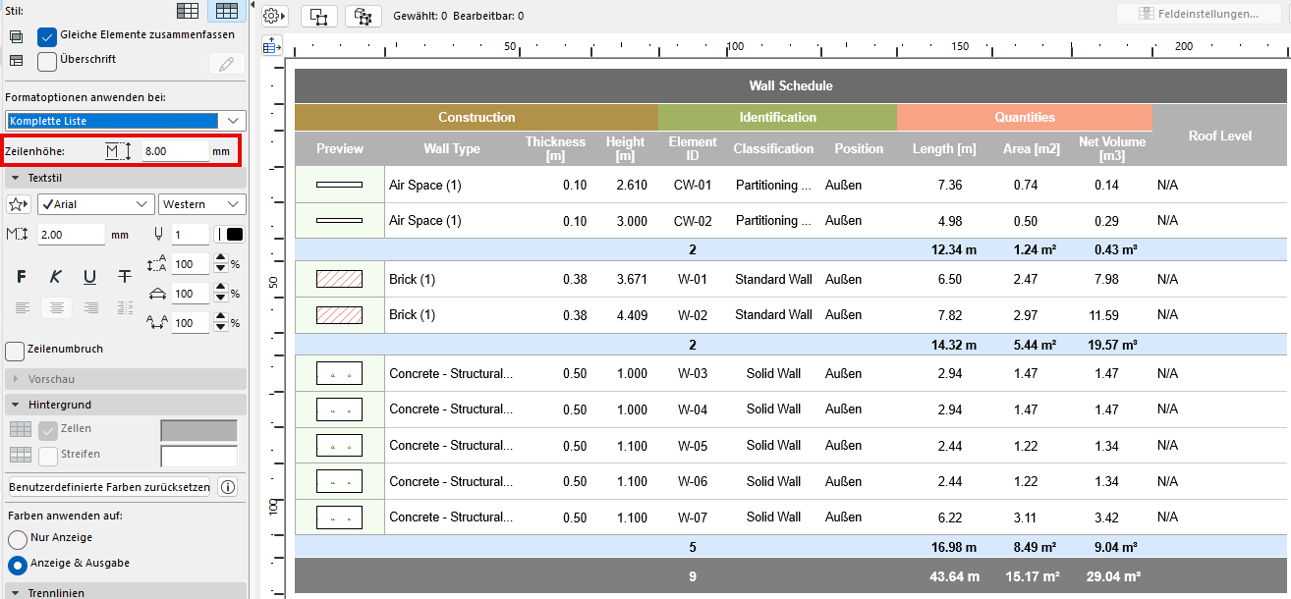Open the settings gear above the schedule
1291x599 pixels.
tap(273, 16)
